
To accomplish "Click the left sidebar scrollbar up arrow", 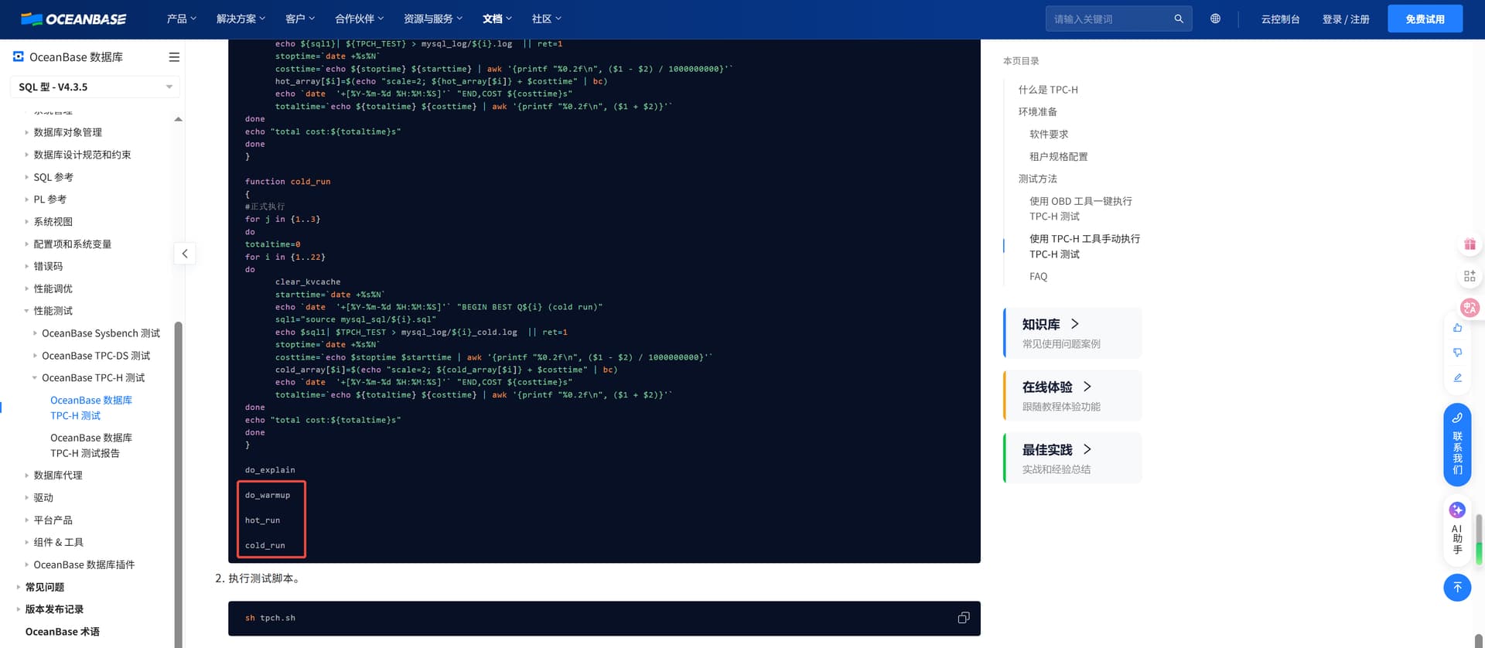I will coord(178,119).
